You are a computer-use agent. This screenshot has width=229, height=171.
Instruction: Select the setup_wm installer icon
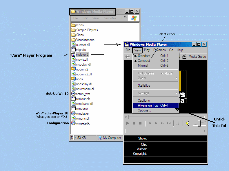pos(73,94)
